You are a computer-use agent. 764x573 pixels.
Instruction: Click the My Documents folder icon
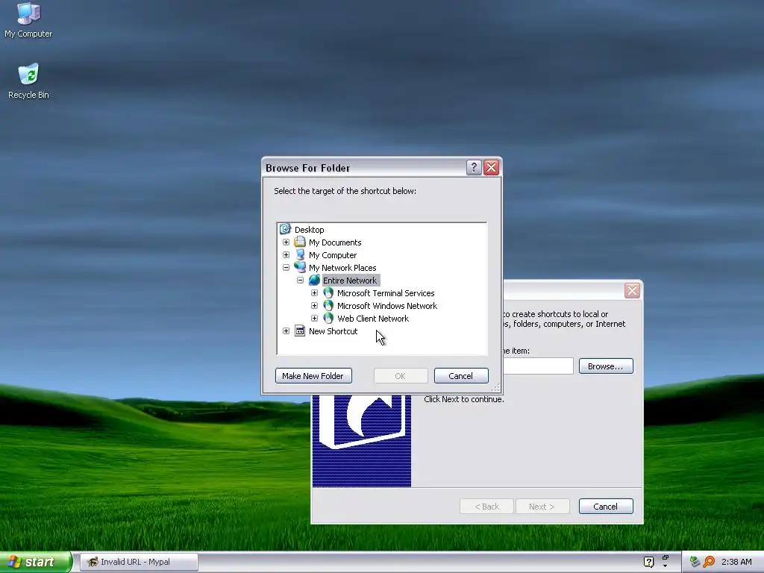300,242
